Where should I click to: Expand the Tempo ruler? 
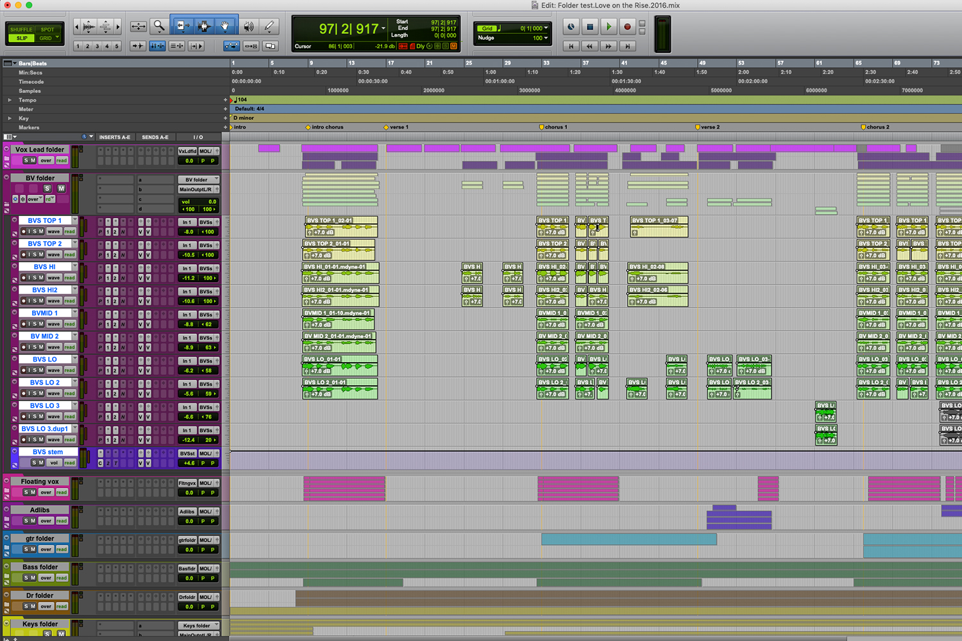(9, 100)
